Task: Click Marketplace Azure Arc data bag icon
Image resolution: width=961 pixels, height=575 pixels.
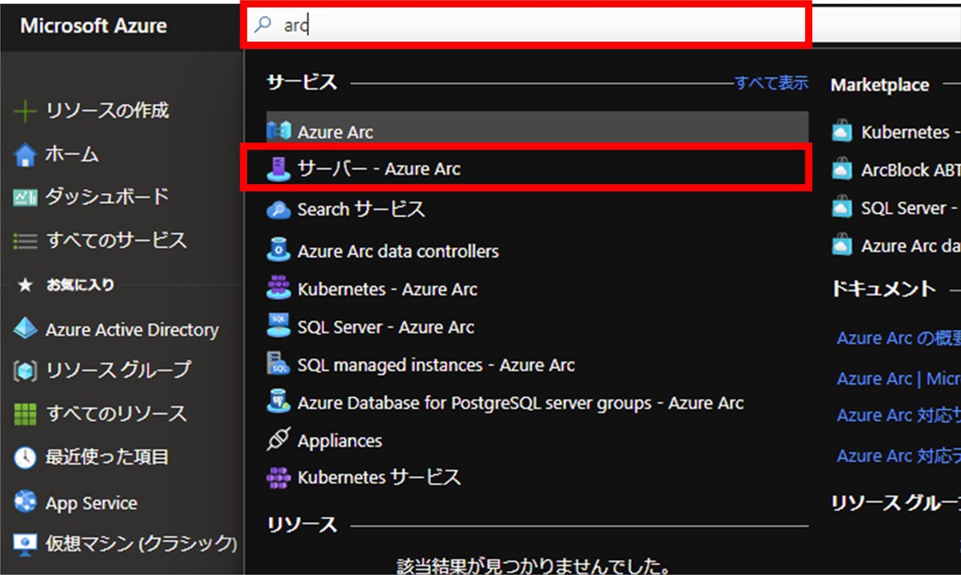Action: click(x=842, y=245)
